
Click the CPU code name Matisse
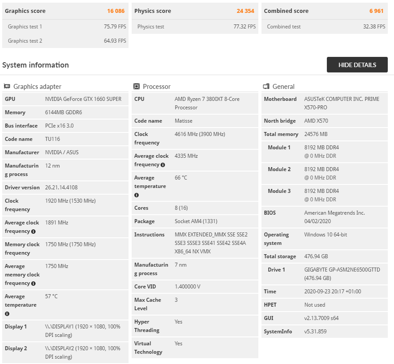[x=183, y=121]
